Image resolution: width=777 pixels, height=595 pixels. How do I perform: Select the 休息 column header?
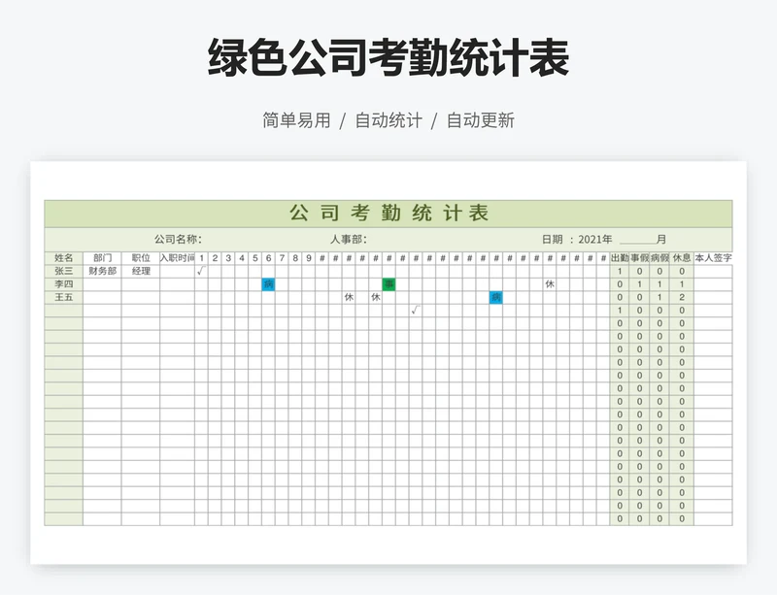pos(682,258)
